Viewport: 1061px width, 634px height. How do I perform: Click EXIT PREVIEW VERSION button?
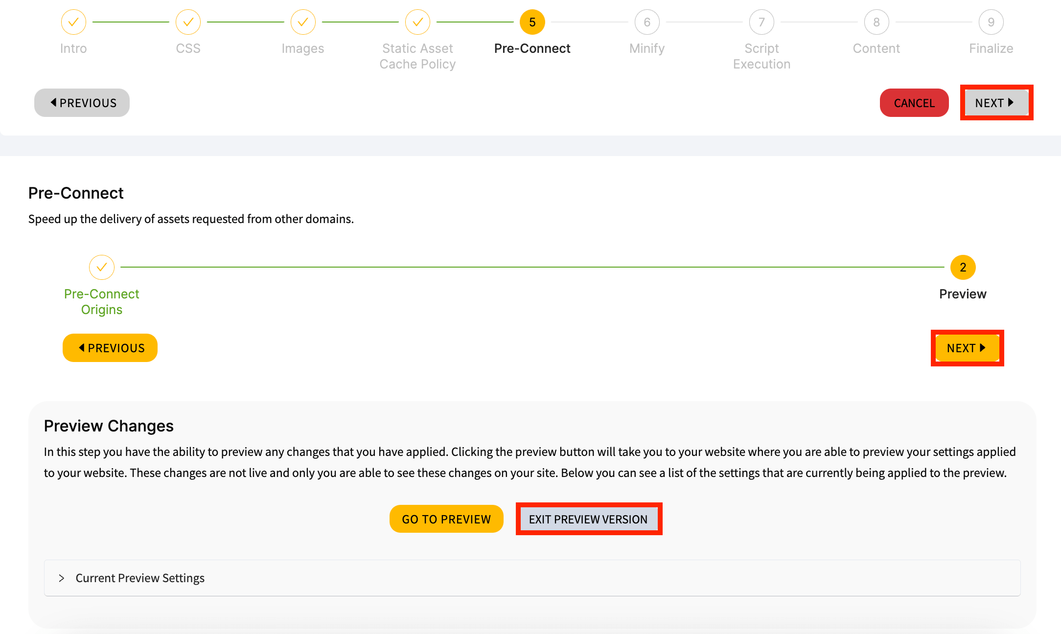(x=589, y=519)
